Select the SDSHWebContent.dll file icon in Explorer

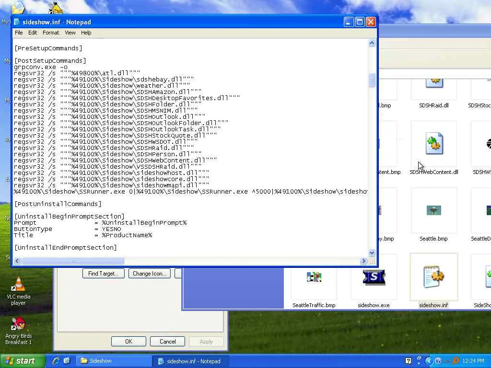coord(434,143)
